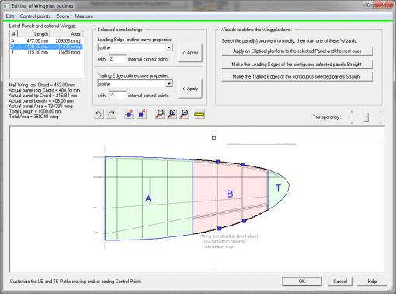This screenshot has width=396, height=294.
Task: Click the Zoom fit magnifier icon
Action: [x=159, y=114]
